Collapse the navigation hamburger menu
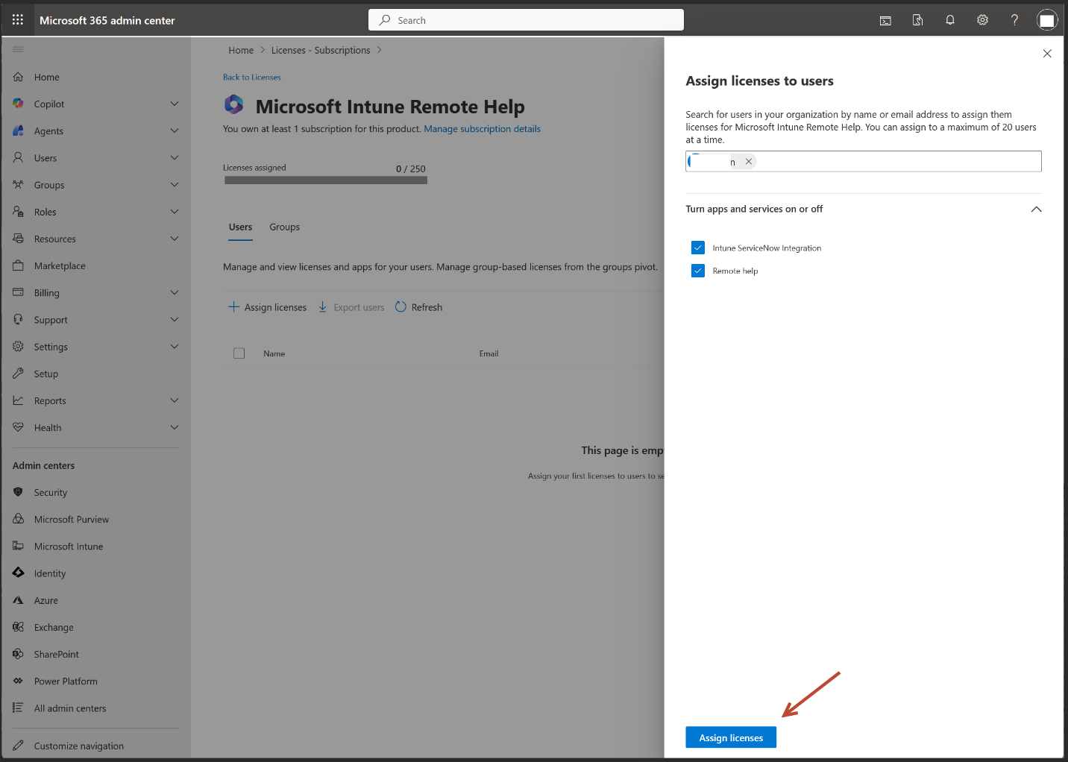The width and height of the screenshot is (1068, 762). [x=18, y=49]
